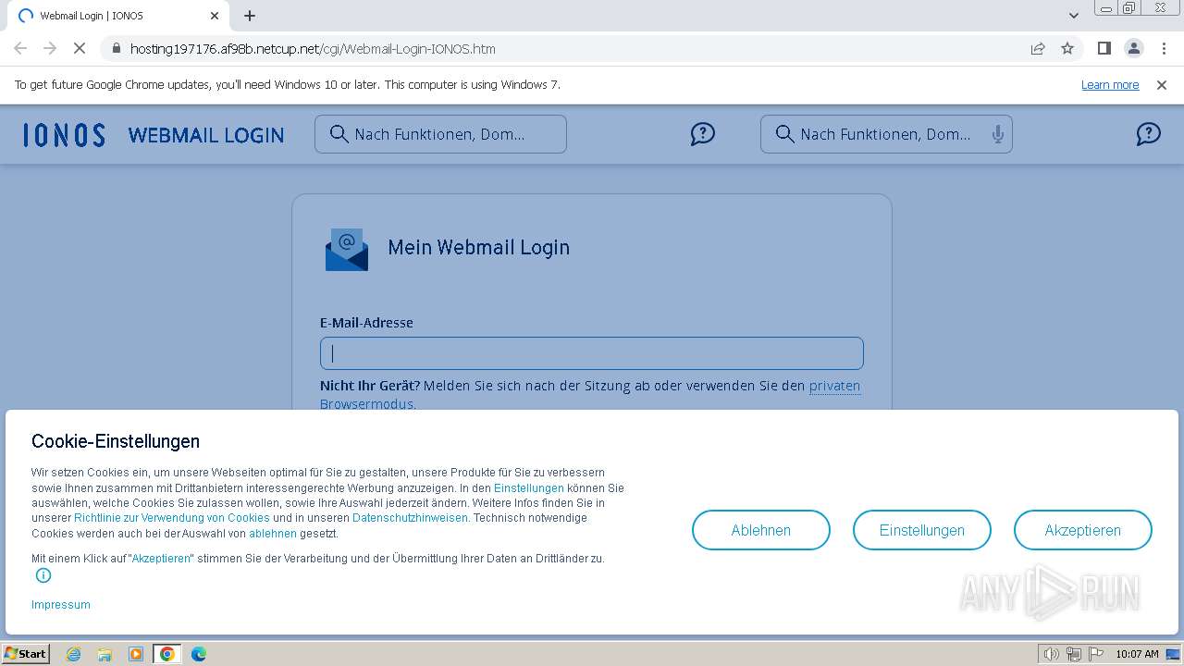Click the Learn more link
1184x666 pixels.
(1110, 85)
